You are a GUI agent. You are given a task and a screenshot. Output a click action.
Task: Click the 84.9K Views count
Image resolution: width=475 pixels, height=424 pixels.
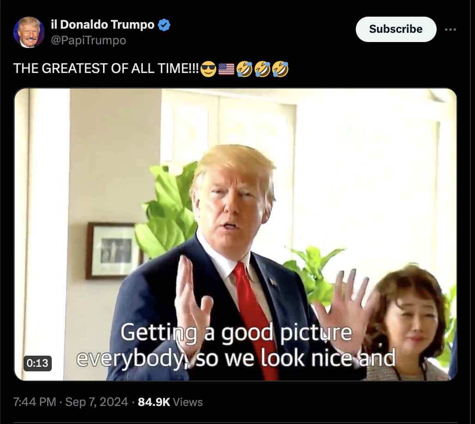(170, 402)
